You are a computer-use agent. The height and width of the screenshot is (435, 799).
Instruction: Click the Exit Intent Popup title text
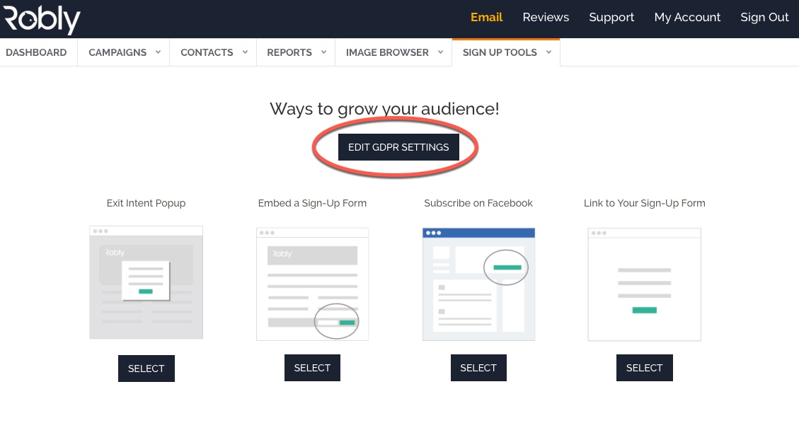point(146,203)
